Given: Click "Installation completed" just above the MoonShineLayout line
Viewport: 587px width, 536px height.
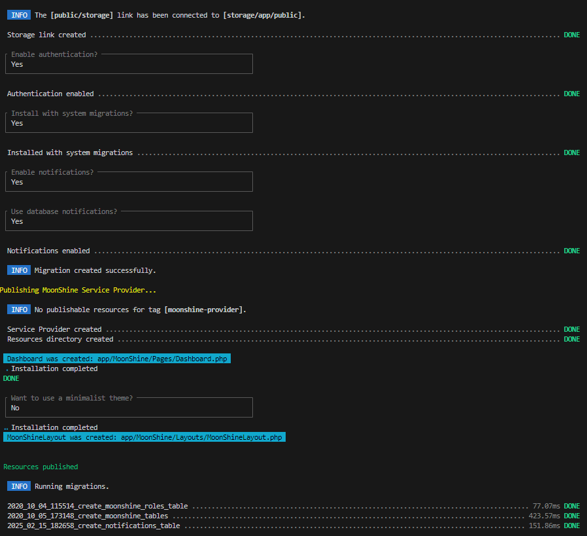Looking at the screenshot, I should 54,427.
